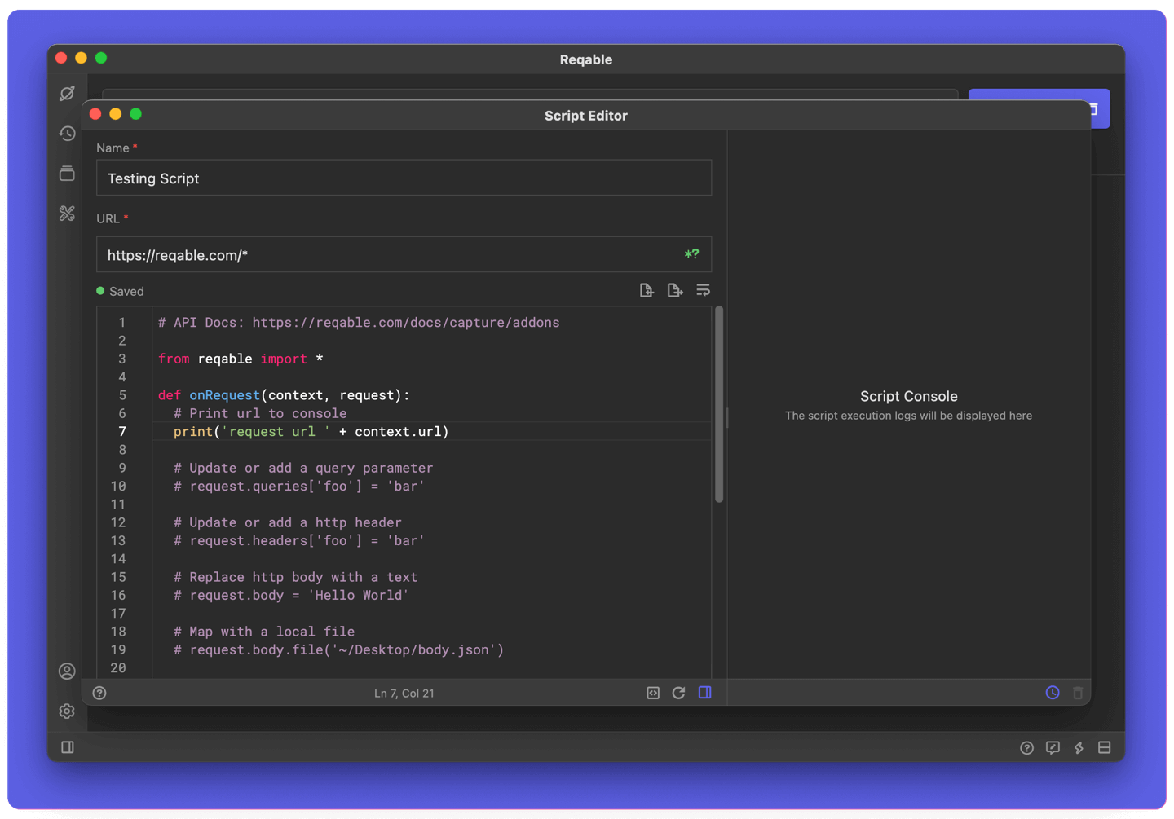Click the API Docs comment on line 1
The image size is (1174, 819).
click(x=359, y=323)
